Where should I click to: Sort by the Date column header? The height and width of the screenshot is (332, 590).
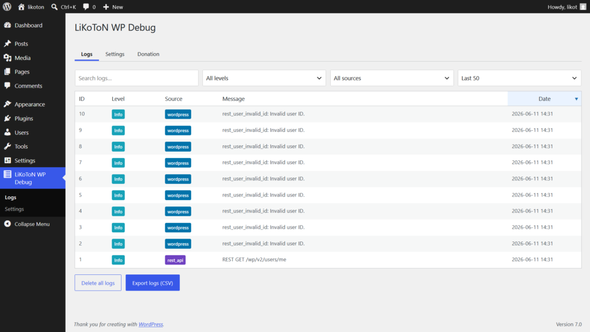click(x=544, y=99)
